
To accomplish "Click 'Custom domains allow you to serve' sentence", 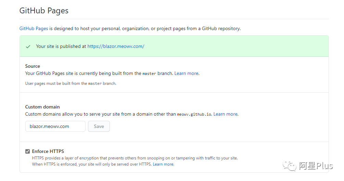I will point(118,114).
